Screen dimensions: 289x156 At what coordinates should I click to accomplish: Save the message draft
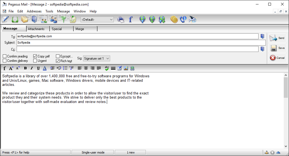[x=277, y=48]
